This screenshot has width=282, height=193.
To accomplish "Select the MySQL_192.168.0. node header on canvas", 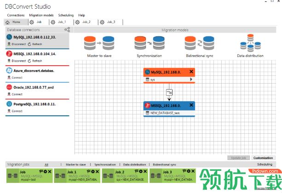I will tap(169, 72).
